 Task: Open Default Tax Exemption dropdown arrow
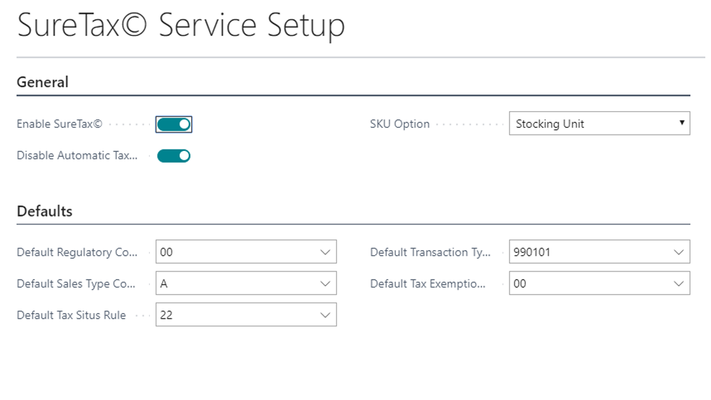(679, 284)
